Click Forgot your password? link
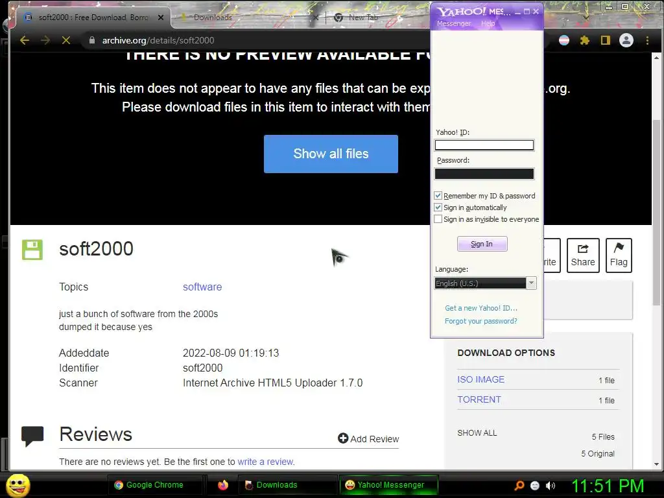664x498 pixels. (480, 321)
